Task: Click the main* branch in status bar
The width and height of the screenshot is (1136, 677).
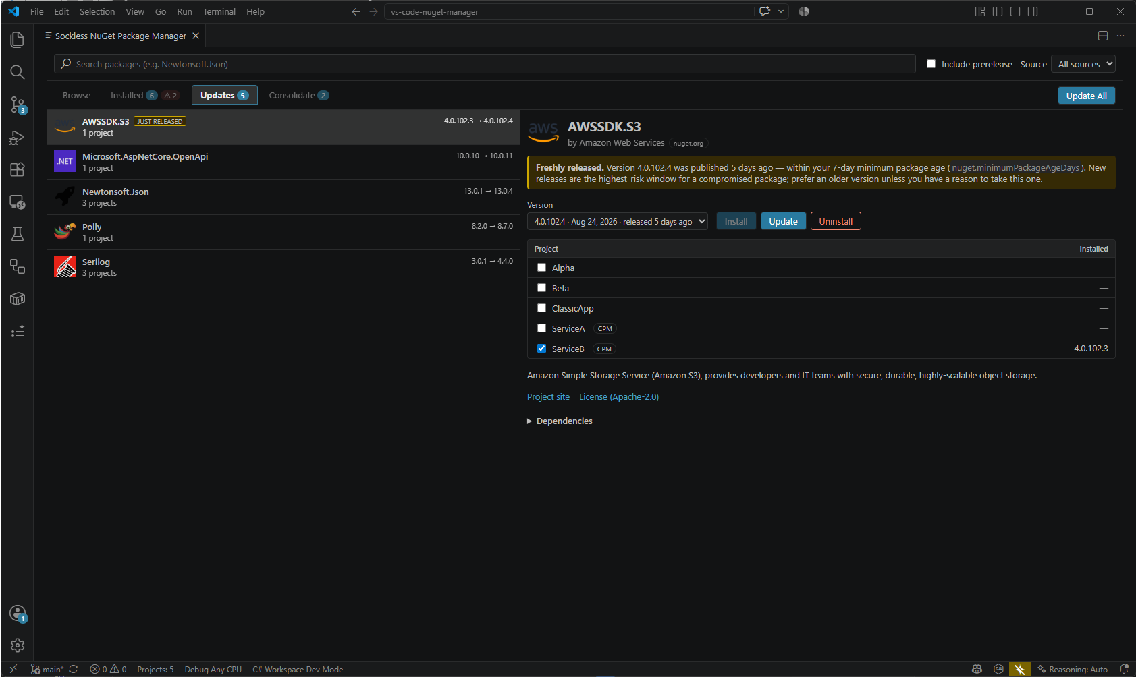Action: coord(47,669)
